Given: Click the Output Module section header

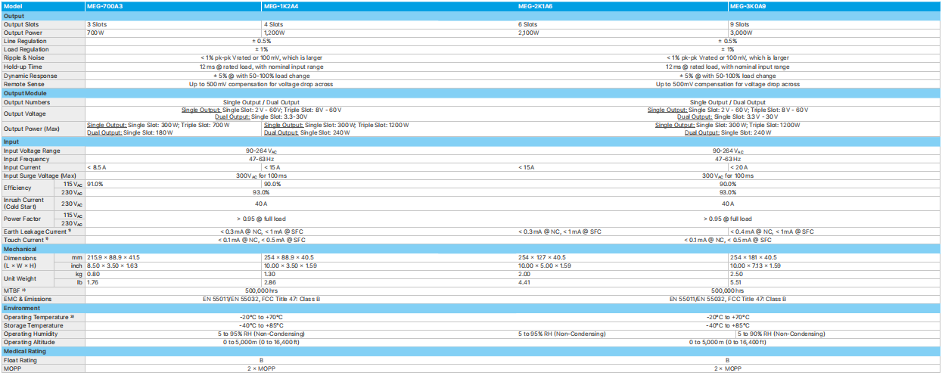Looking at the screenshot, I should coord(25,93).
